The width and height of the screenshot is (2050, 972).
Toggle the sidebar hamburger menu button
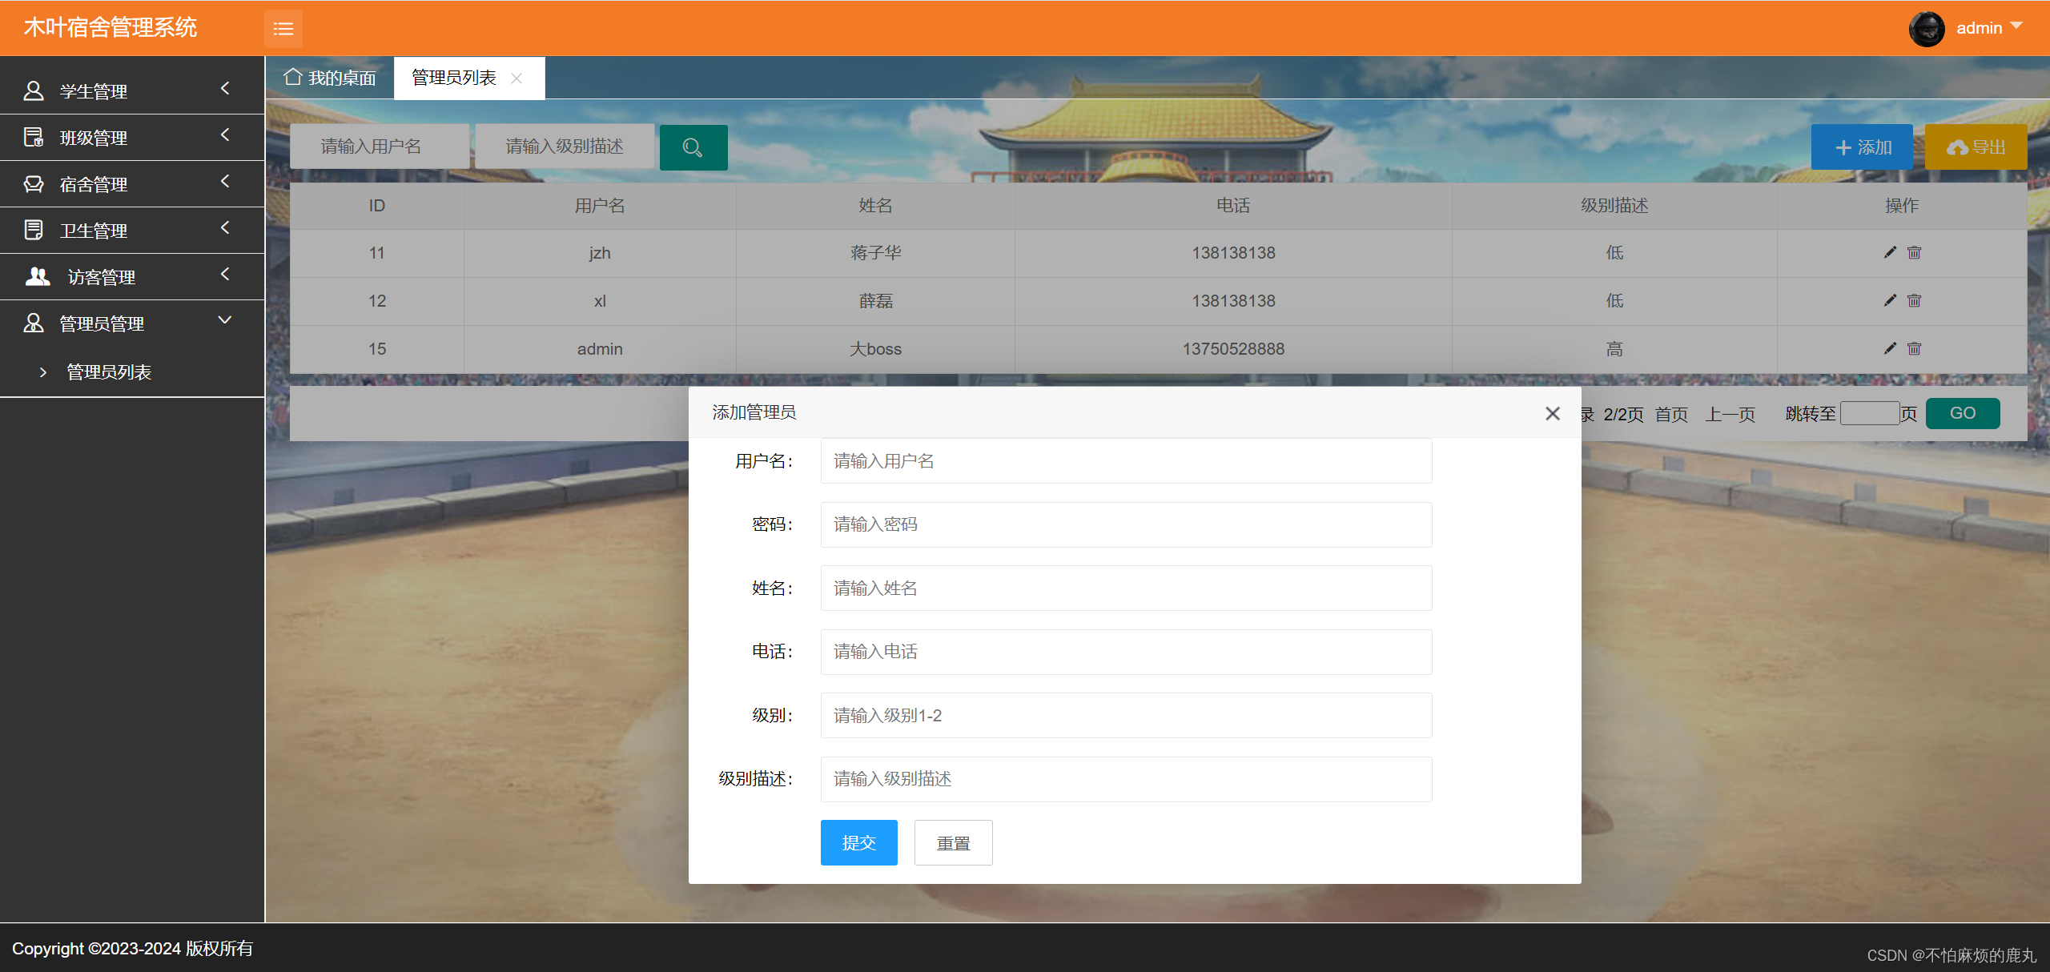[x=283, y=29]
